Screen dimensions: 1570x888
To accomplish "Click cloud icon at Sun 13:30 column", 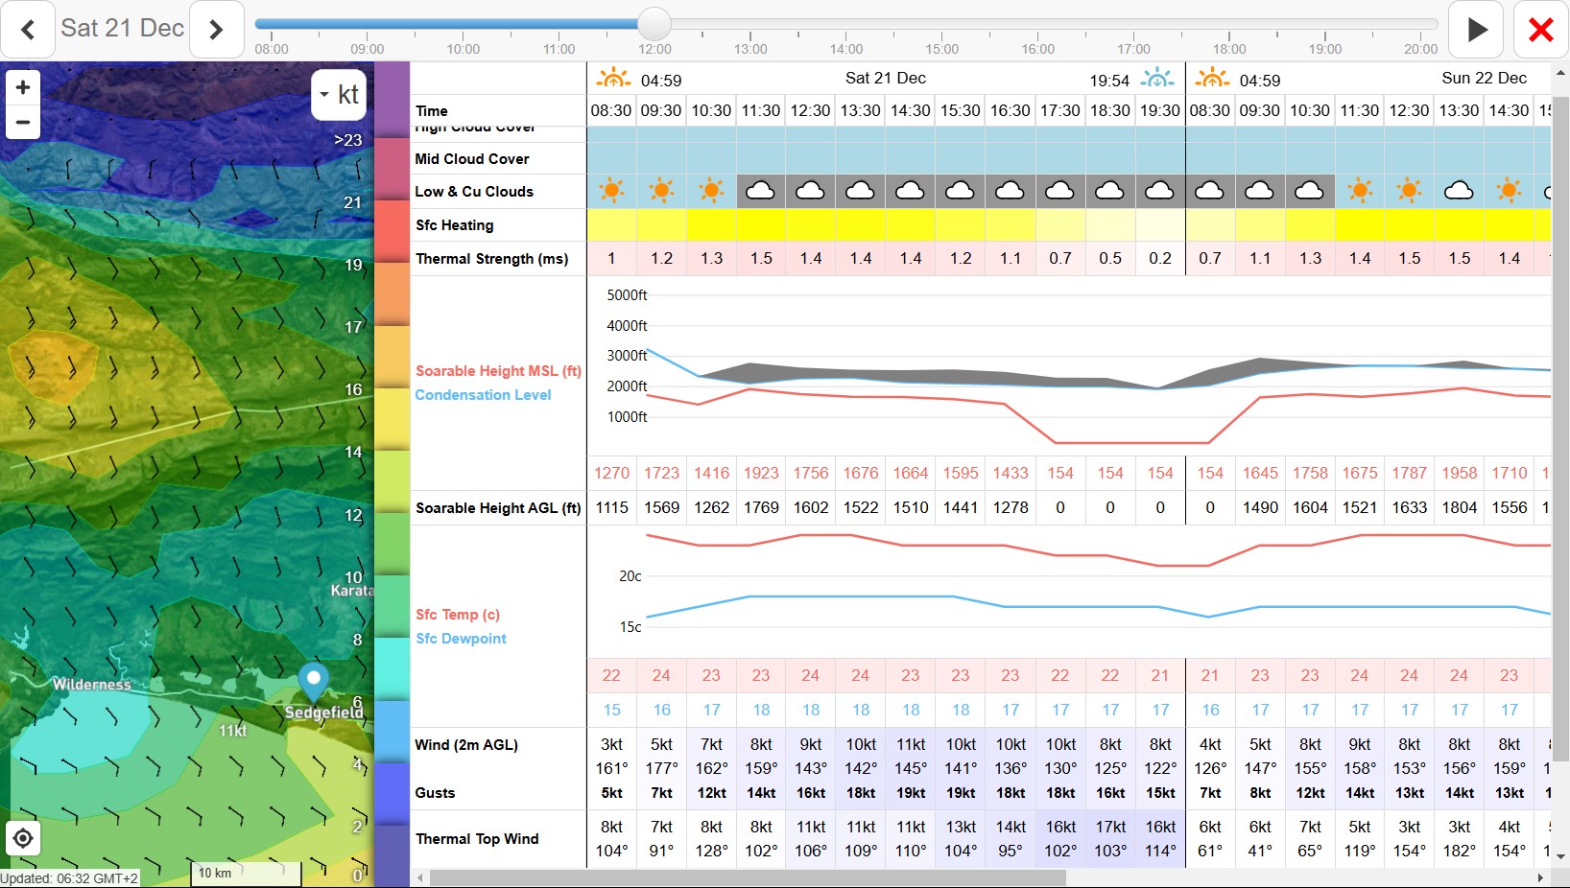I will click(x=1460, y=191).
